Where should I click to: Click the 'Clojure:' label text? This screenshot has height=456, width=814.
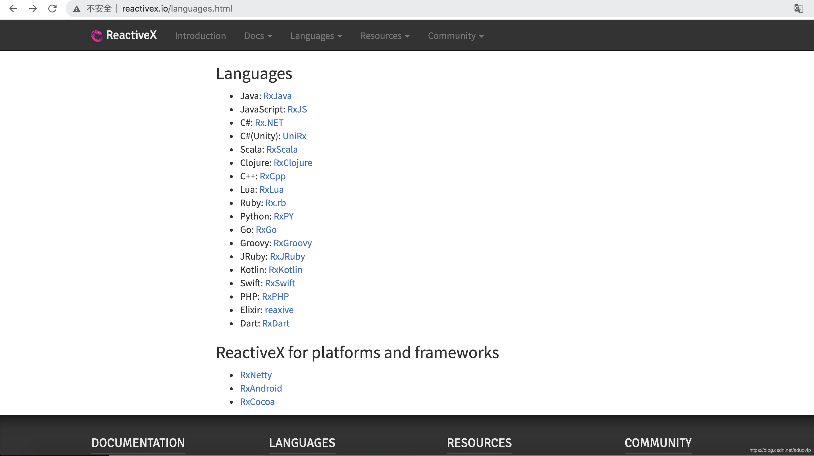pos(256,163)
